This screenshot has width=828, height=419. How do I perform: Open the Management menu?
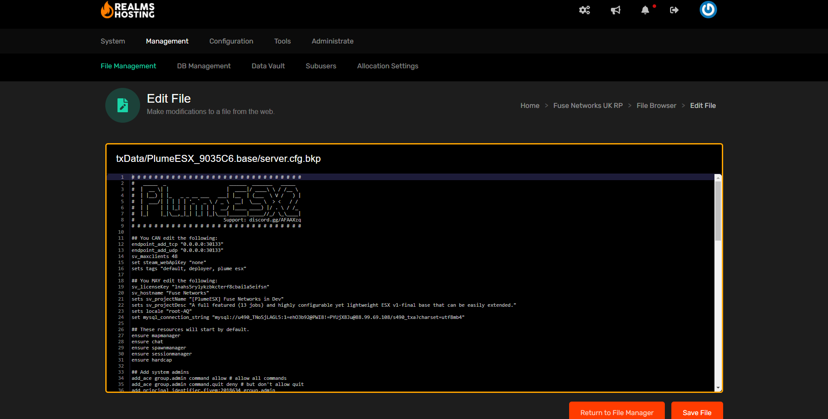[167, 41]
